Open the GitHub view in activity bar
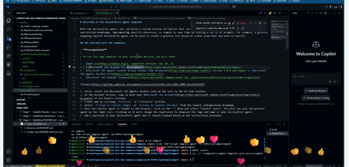Image resolution: width=349 pixels, height=167 pixels. [x=9, y=64]
